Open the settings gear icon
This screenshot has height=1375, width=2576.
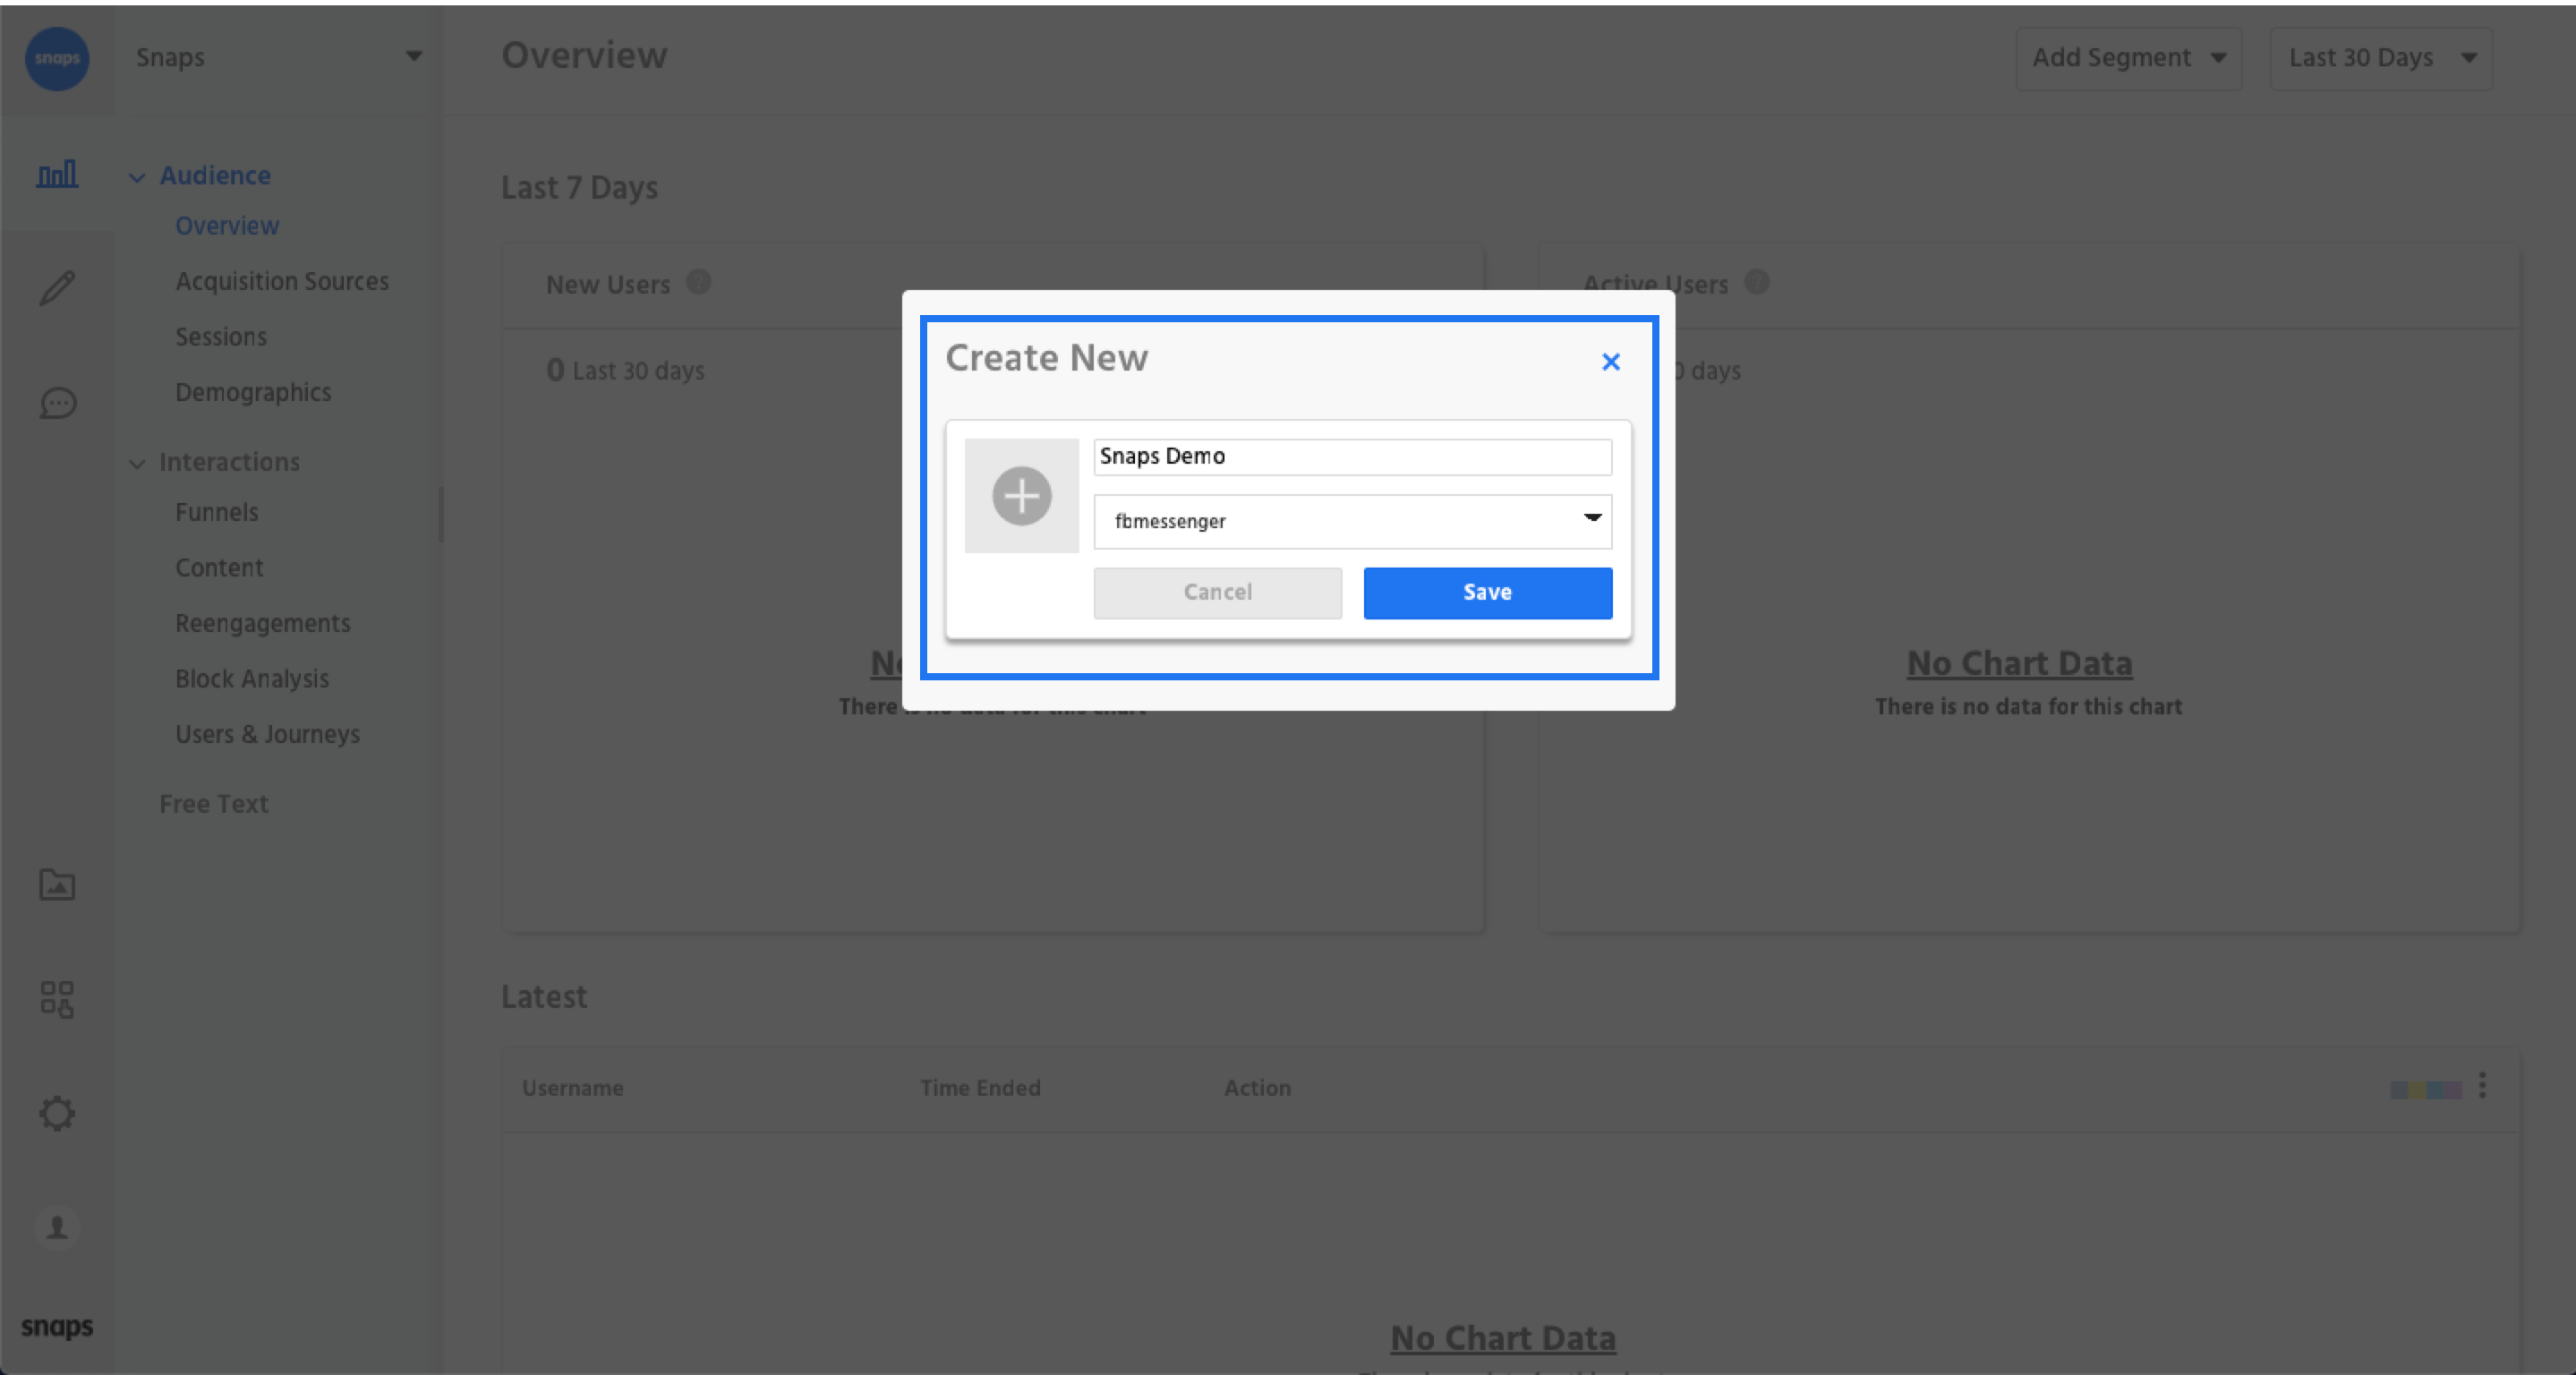(x=57, y=1113)
